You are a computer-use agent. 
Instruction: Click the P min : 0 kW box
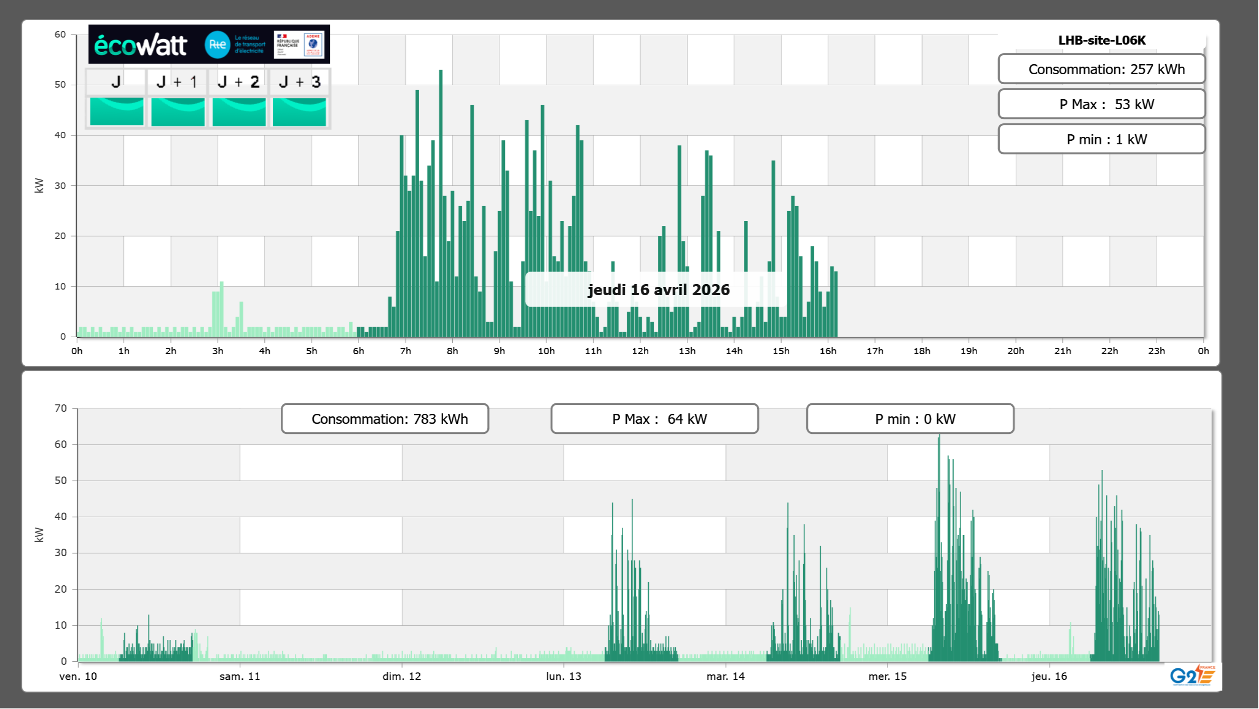[910, 419]
